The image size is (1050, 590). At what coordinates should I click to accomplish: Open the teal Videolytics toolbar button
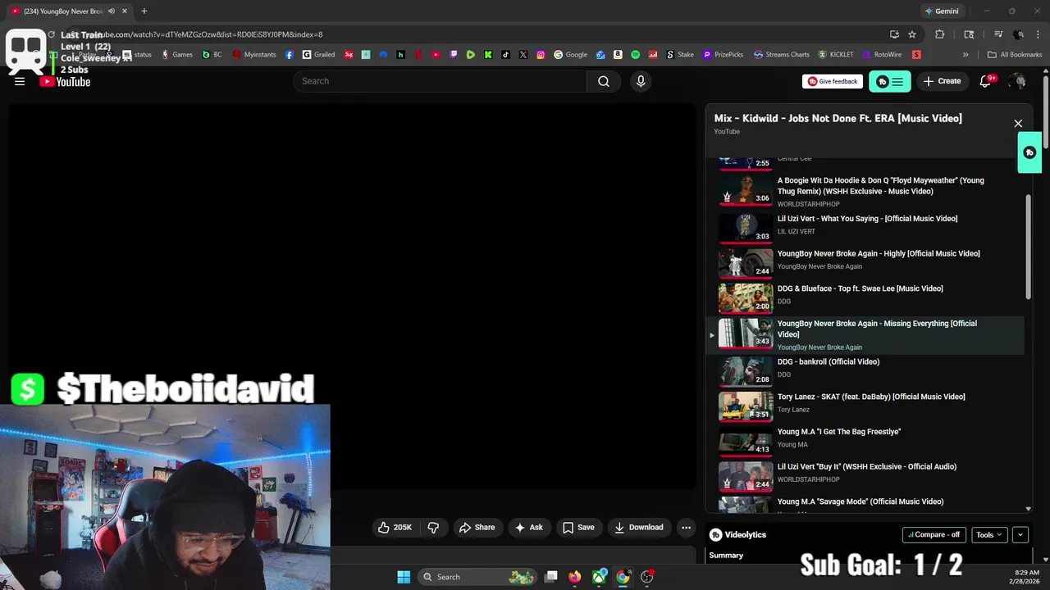point(890,81)
